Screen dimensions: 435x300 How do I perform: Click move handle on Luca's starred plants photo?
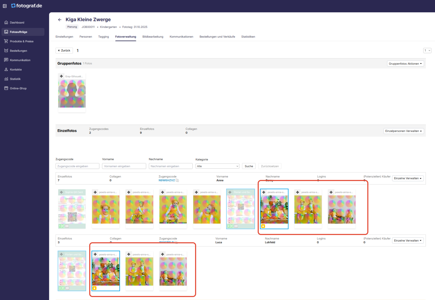[95, 254]
